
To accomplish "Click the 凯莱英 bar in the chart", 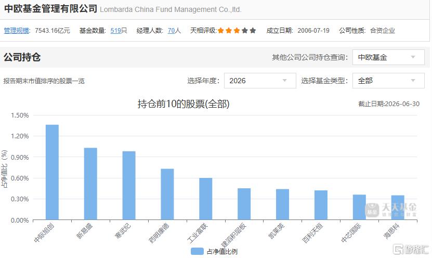I will coord(282,204).
